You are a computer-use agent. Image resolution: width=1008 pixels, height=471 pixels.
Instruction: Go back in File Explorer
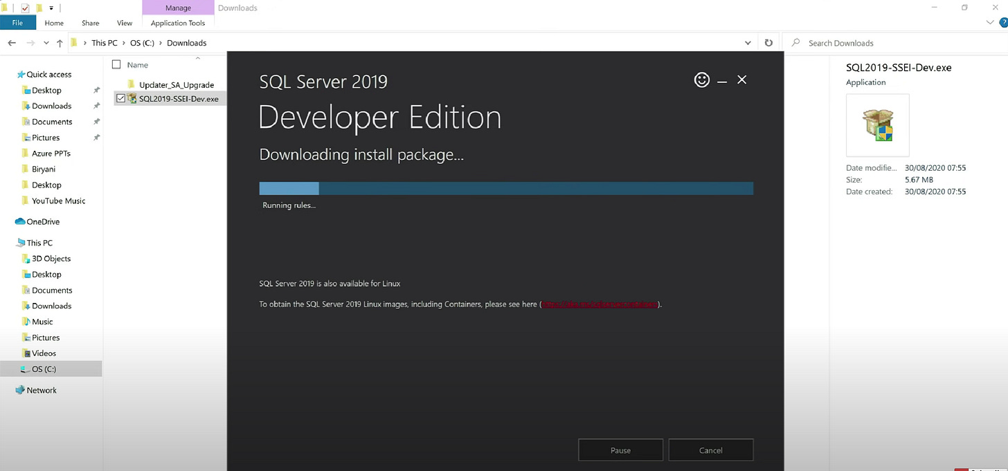(12, 43)
